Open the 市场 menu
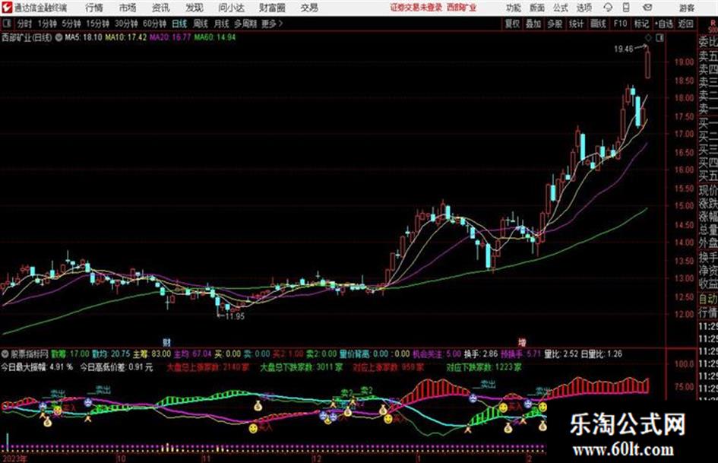 [x=128, y=8]
